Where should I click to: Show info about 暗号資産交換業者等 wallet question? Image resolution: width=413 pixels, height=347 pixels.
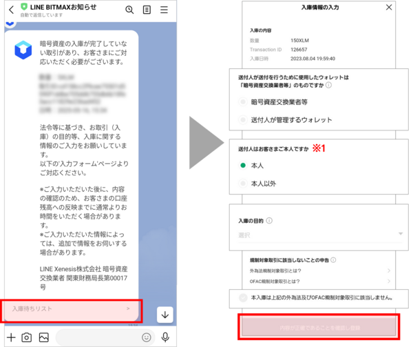click(x=328, y=86)
